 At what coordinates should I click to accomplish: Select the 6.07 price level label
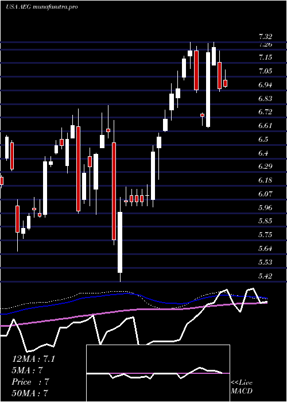265,194
